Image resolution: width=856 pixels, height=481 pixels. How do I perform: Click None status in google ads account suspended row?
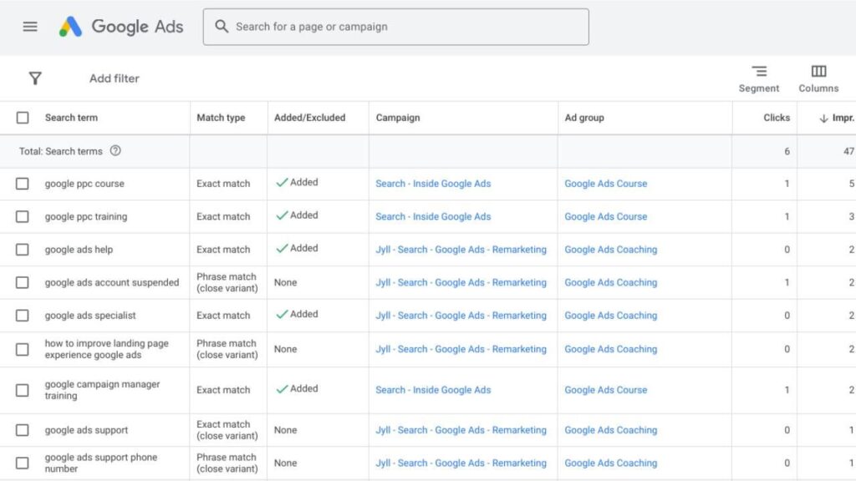286,282
